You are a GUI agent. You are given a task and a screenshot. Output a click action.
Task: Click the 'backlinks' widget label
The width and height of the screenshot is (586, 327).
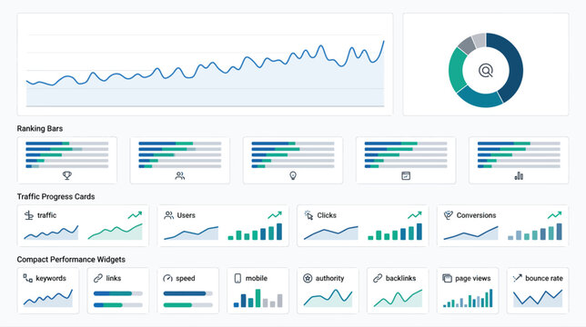[400, 278]
